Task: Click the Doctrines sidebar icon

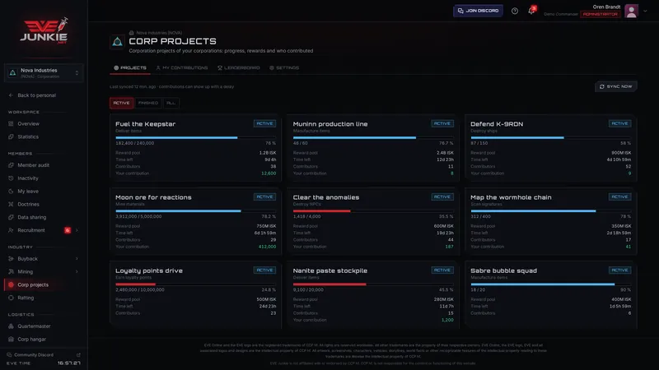Action: click(11, 204)
